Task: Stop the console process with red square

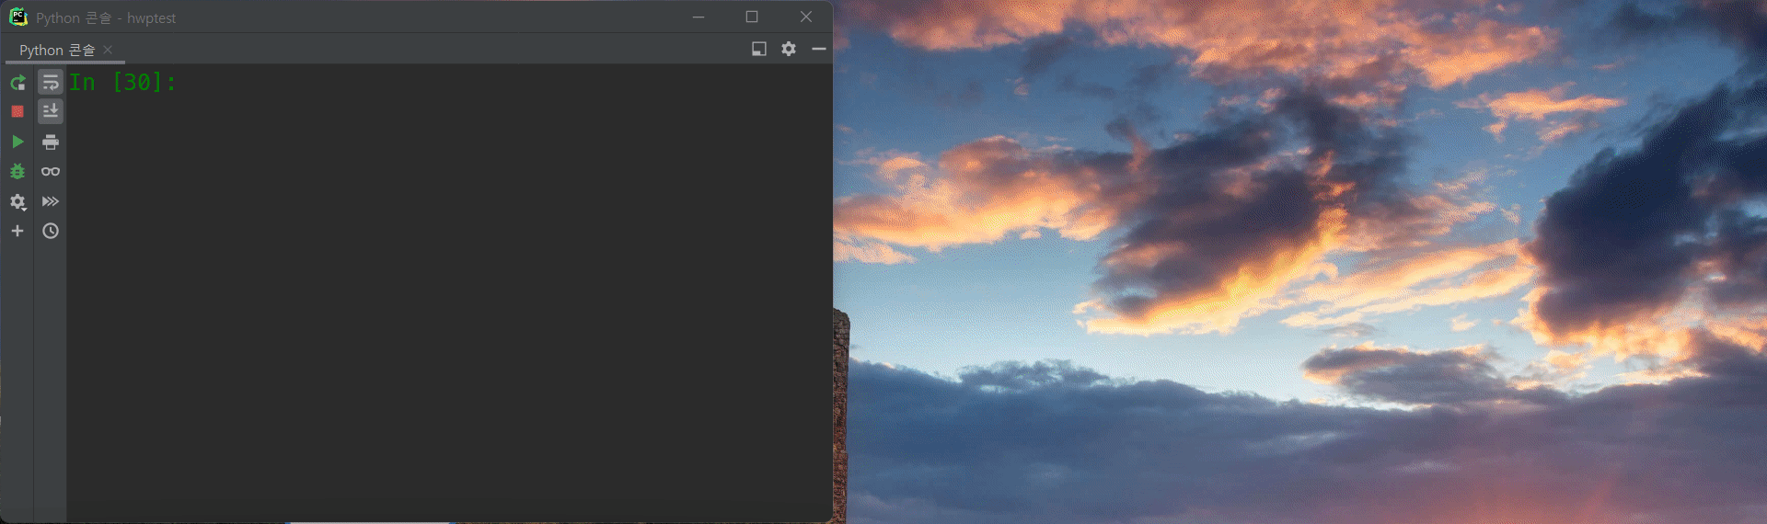Action: (17, 111)
